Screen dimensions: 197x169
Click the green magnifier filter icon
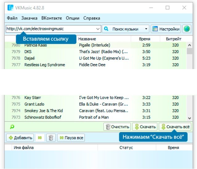coord(12,127)
